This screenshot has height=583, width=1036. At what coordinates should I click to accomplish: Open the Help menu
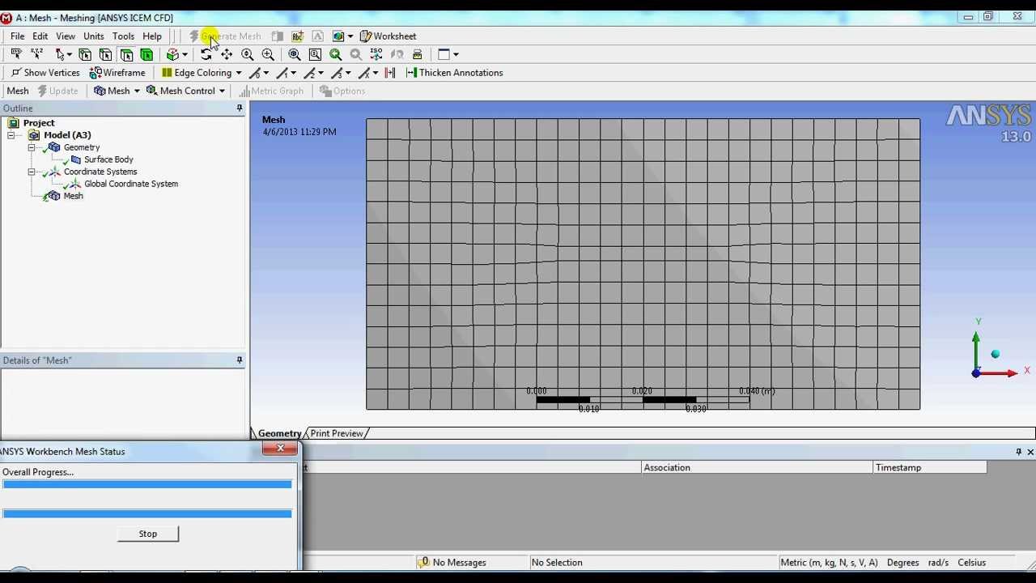[x=152, y=36]
